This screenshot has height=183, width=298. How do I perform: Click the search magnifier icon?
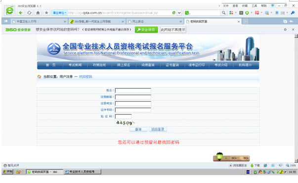pyautogui.click(x=224, y=13)
